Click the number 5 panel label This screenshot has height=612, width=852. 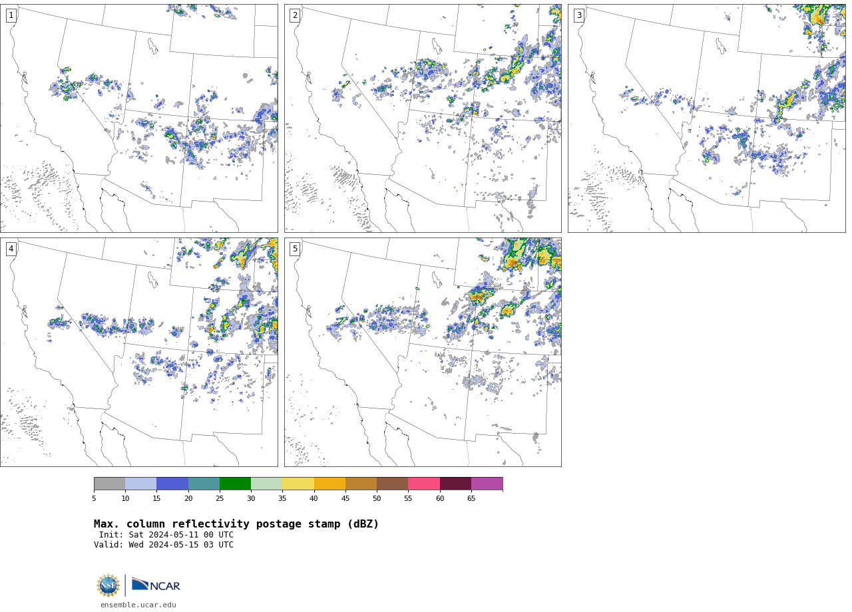[295, 249]
